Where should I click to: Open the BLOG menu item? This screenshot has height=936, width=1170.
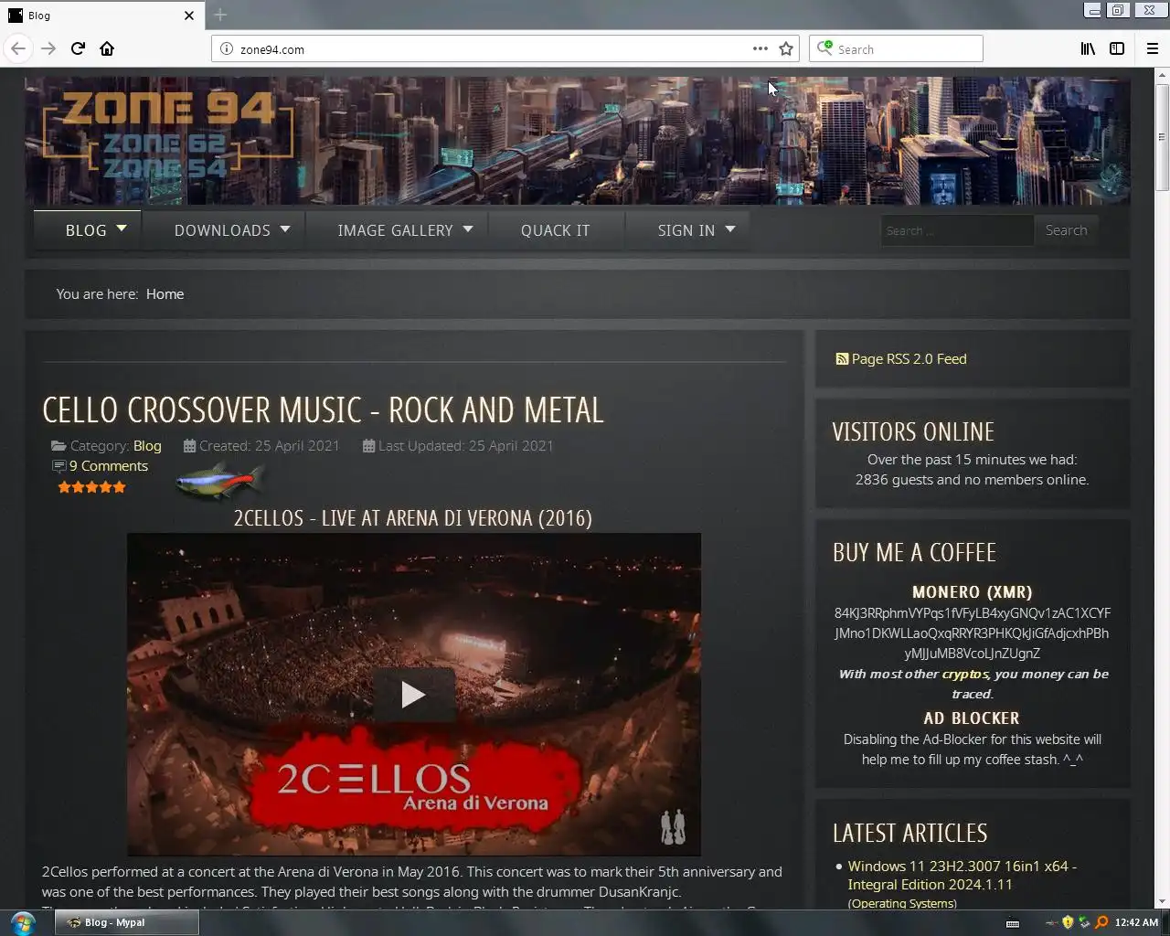click(86, 230)
